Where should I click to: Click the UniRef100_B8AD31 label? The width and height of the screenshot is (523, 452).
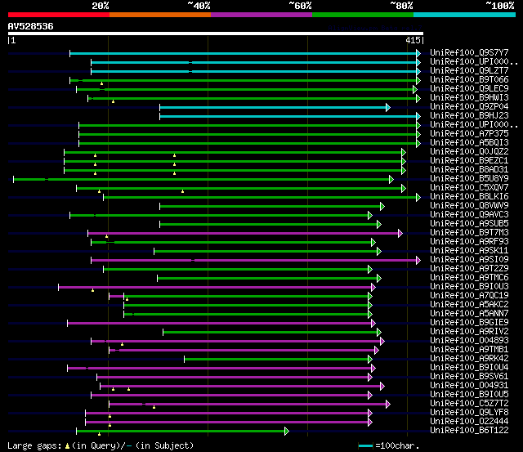[469, 170]
